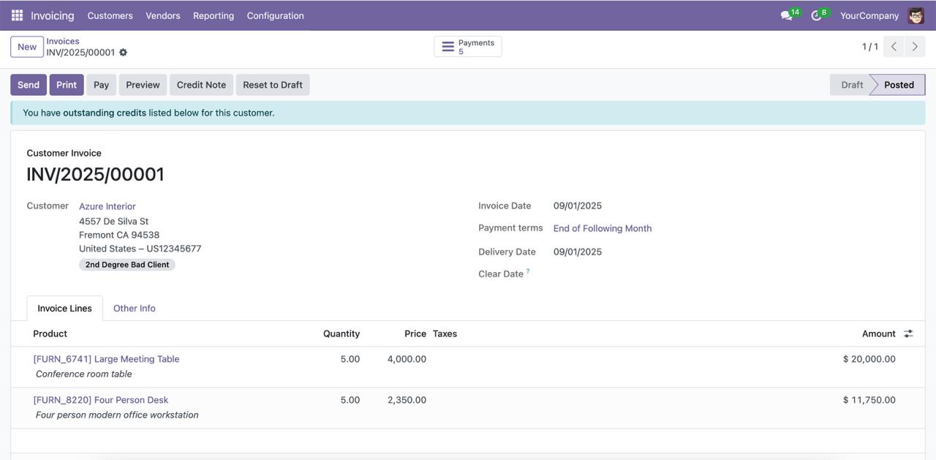Click the 4,000.00 price cell
Image resolution: width=936 pixels, height=460 pixels.
[407, 359]
